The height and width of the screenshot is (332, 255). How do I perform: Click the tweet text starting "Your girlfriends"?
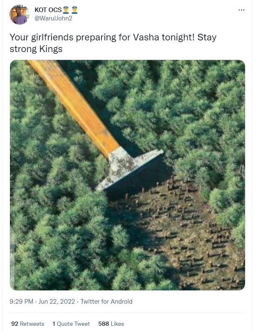pyautogui.click(x=113, y=43)
